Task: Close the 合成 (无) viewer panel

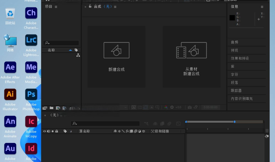Action: [x=85, y=7]
